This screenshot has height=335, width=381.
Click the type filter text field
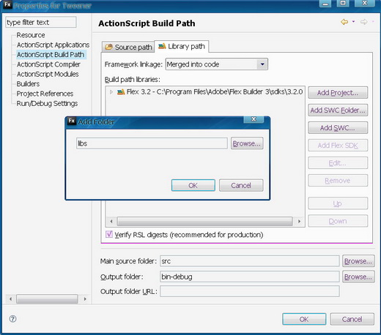[x=41, y=23]
